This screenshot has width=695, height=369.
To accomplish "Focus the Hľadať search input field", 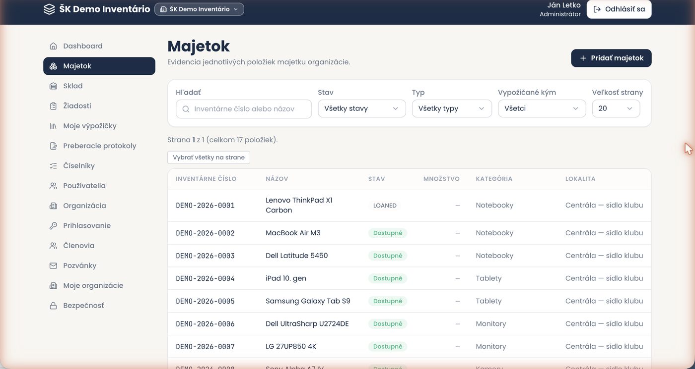I will [244, 109].
